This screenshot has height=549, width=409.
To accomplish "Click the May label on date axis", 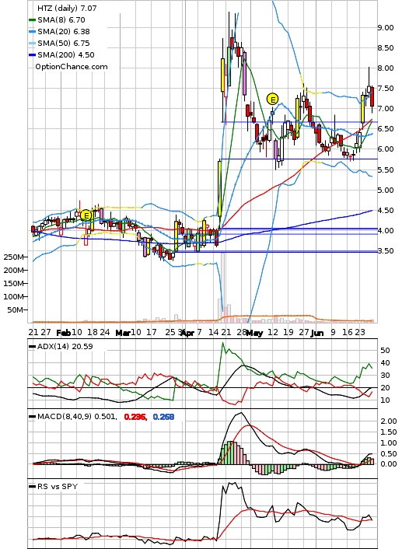I will click(x=254, y=333).
